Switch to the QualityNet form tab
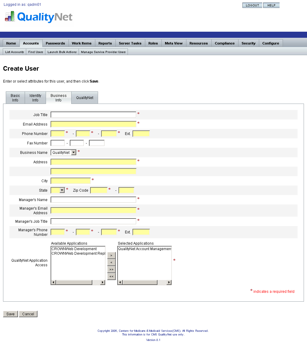Viewport: 307px width, 351px height. coord(85,98)
